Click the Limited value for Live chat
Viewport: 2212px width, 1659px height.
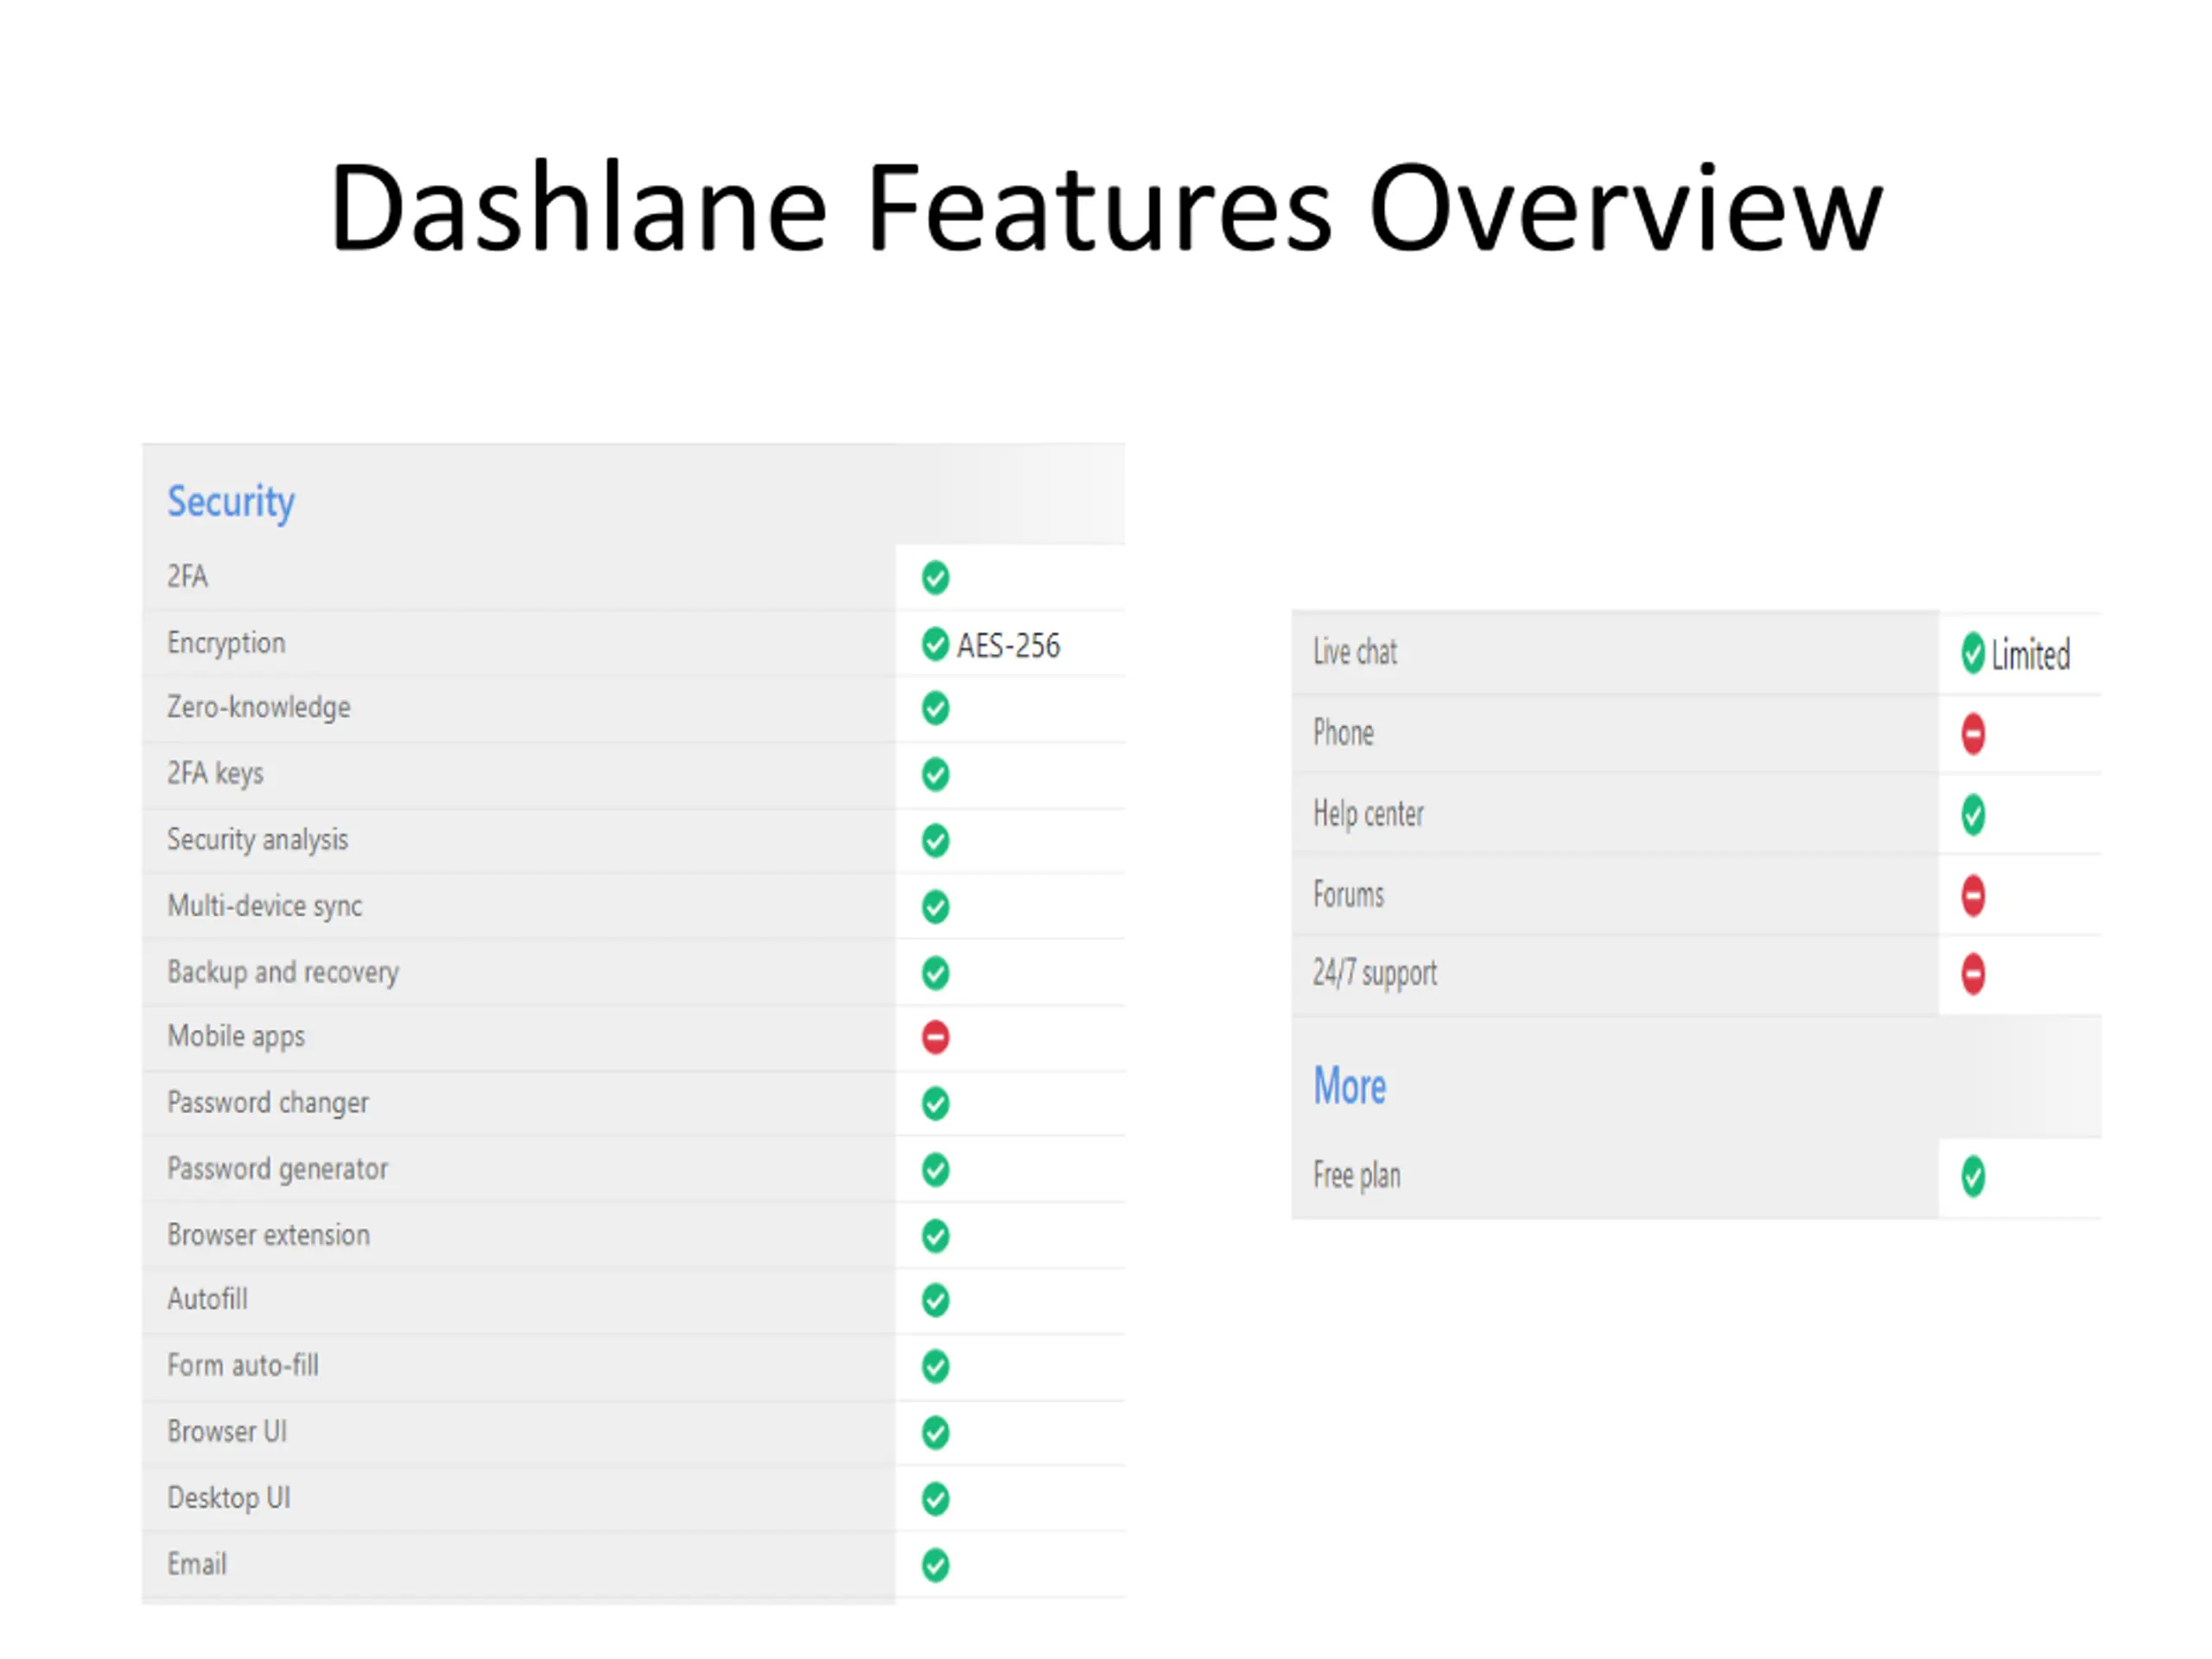click(2030, 655)
